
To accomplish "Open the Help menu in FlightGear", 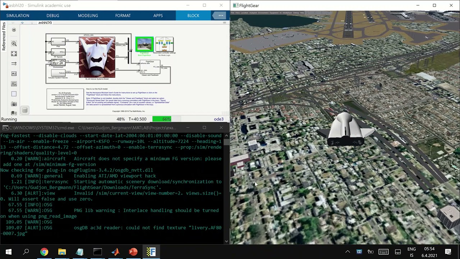I will coord(302,13).
